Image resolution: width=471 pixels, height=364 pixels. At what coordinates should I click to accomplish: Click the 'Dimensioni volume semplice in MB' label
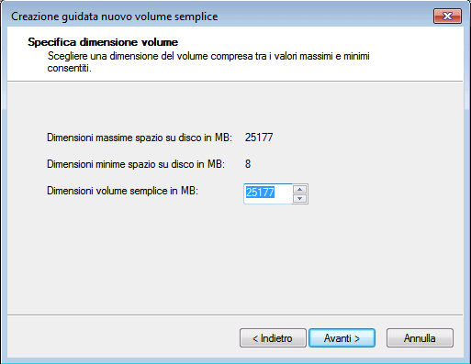pyautogui.click(x=123, y=191)
